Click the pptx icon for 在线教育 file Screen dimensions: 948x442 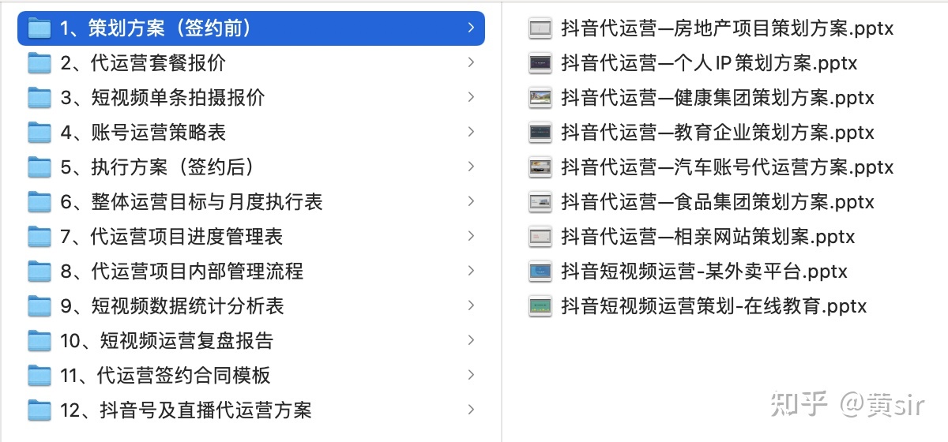(540, 307)
